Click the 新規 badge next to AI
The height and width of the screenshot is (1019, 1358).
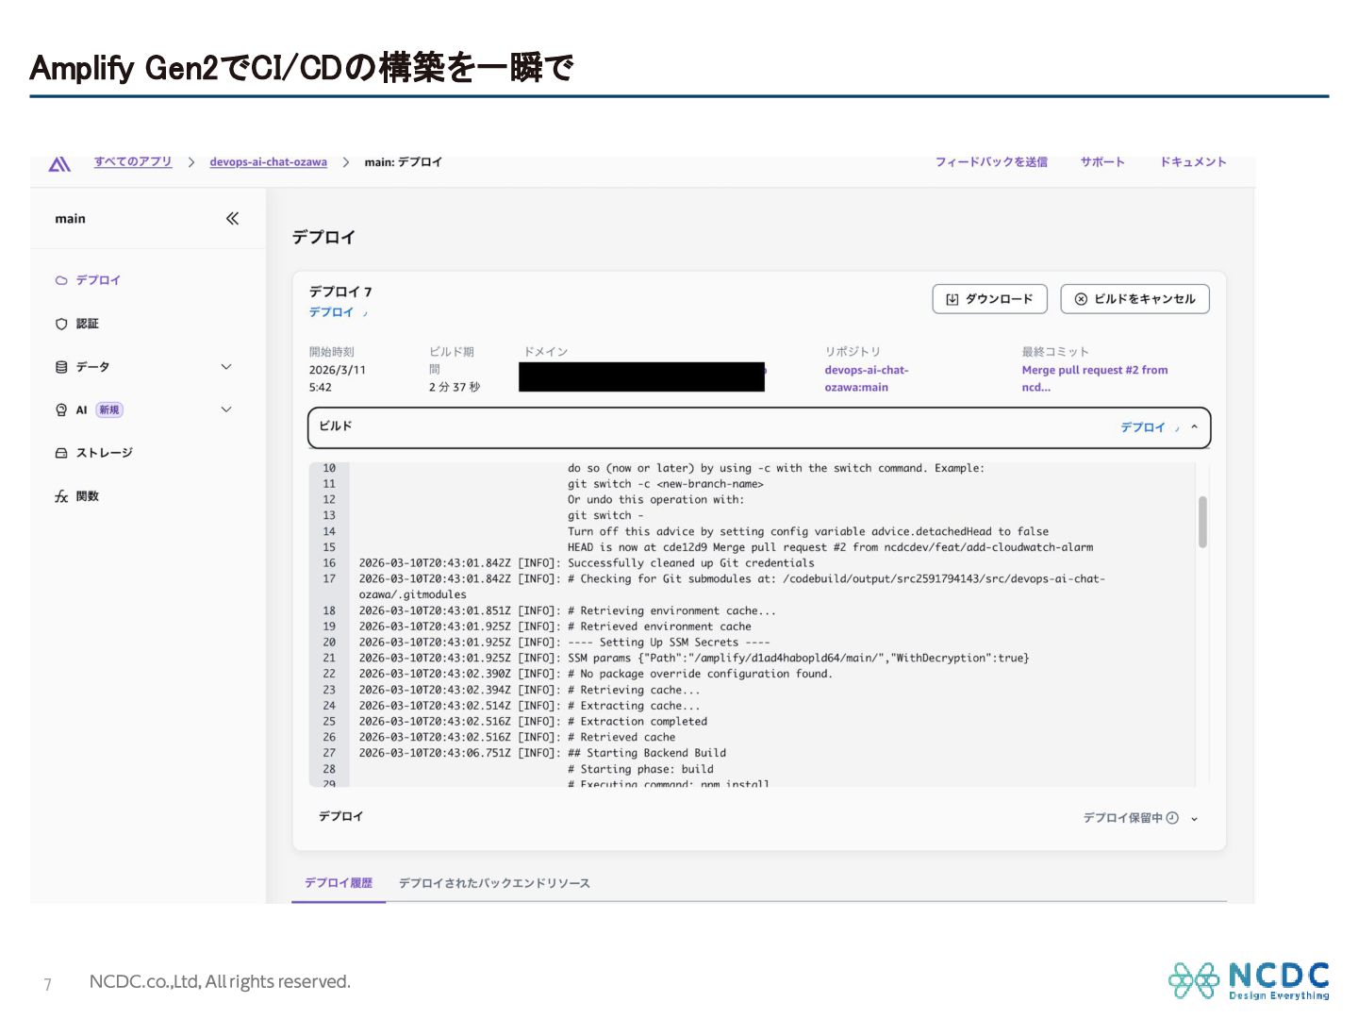pyautogui.click(x=109, y=409)
